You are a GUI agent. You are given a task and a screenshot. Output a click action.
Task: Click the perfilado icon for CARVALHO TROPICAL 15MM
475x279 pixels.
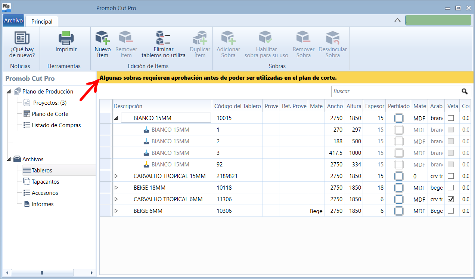click(398, 176)
